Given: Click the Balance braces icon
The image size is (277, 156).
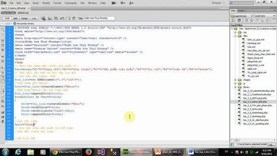Looking at the screenshot, I should (x=3, y=61).
